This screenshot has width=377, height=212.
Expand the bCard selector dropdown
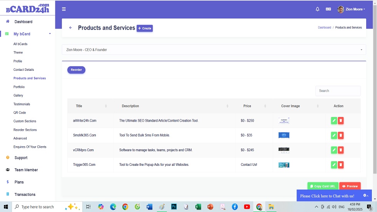(x=214, y=50)
